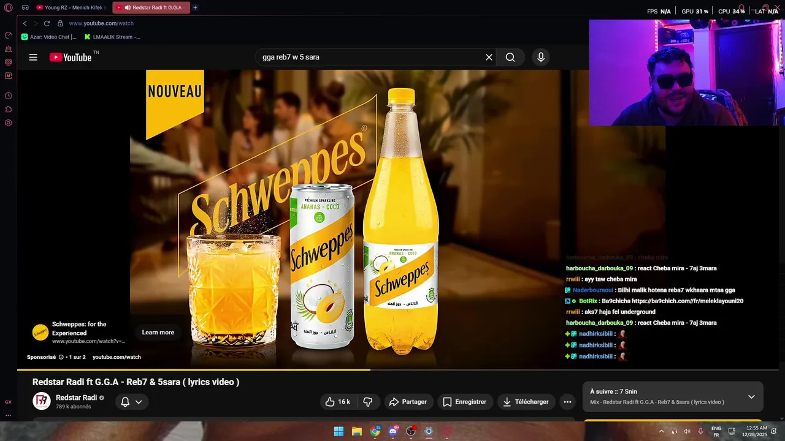Image resolution: width=785 pixels, height=441 pixels.
Task: Open Settings gear icon in sidebar
Action: (x=9, y=123)
